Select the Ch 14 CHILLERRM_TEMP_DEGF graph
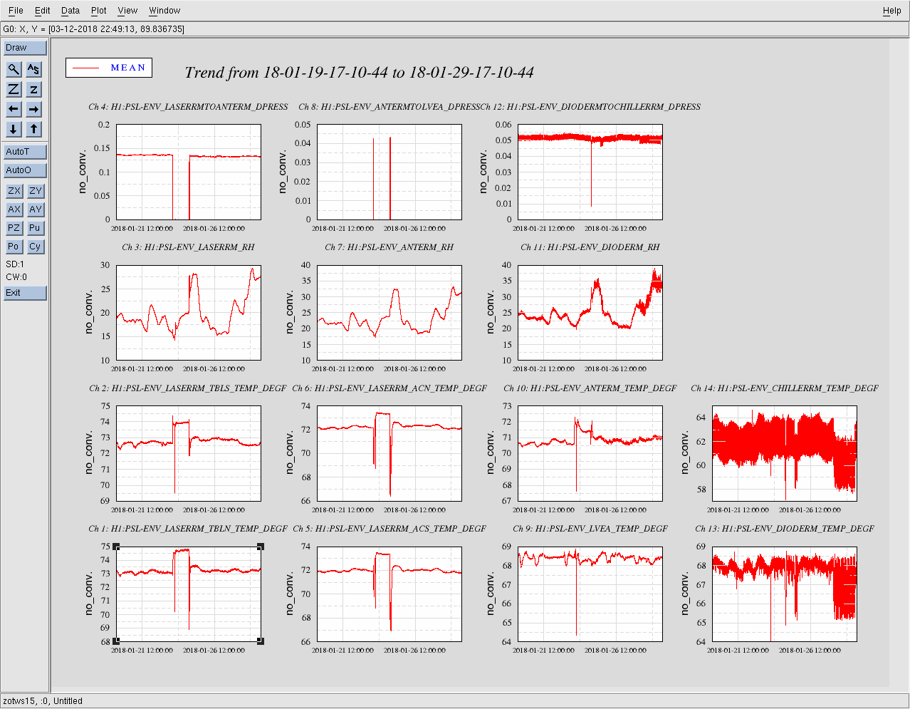 (x=784, y=453)
